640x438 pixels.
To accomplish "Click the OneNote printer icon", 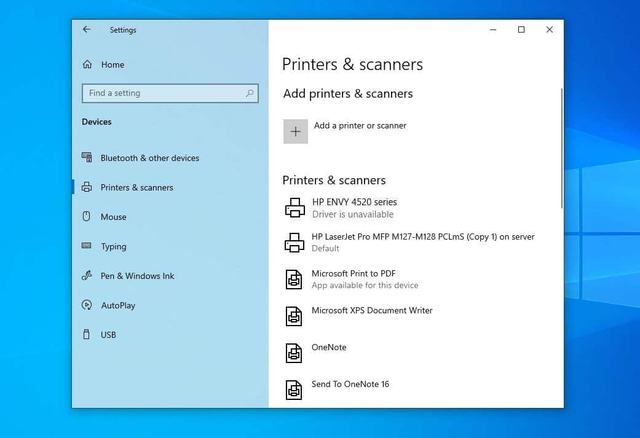I will pos(293,353).
